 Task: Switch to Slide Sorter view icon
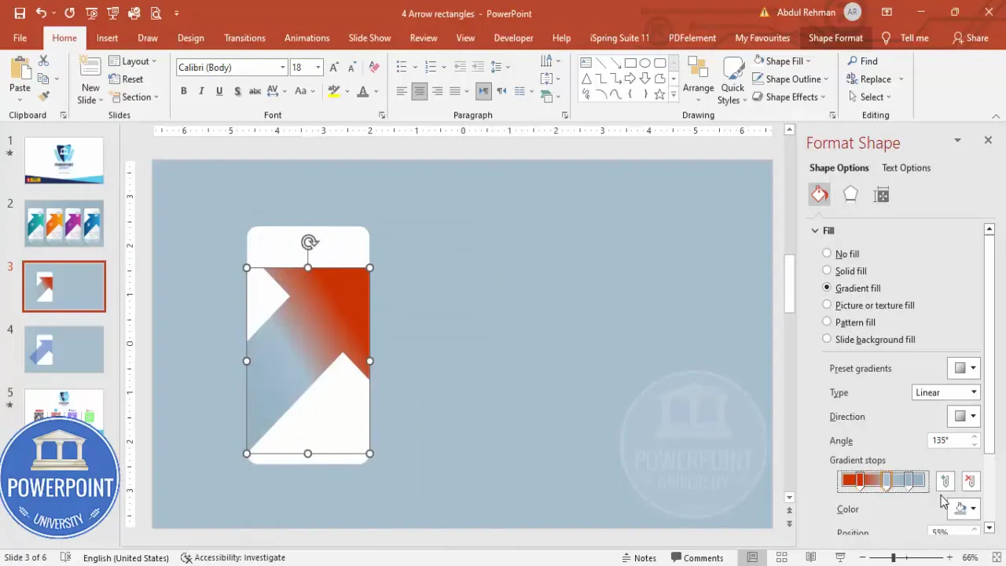point(782,557)
